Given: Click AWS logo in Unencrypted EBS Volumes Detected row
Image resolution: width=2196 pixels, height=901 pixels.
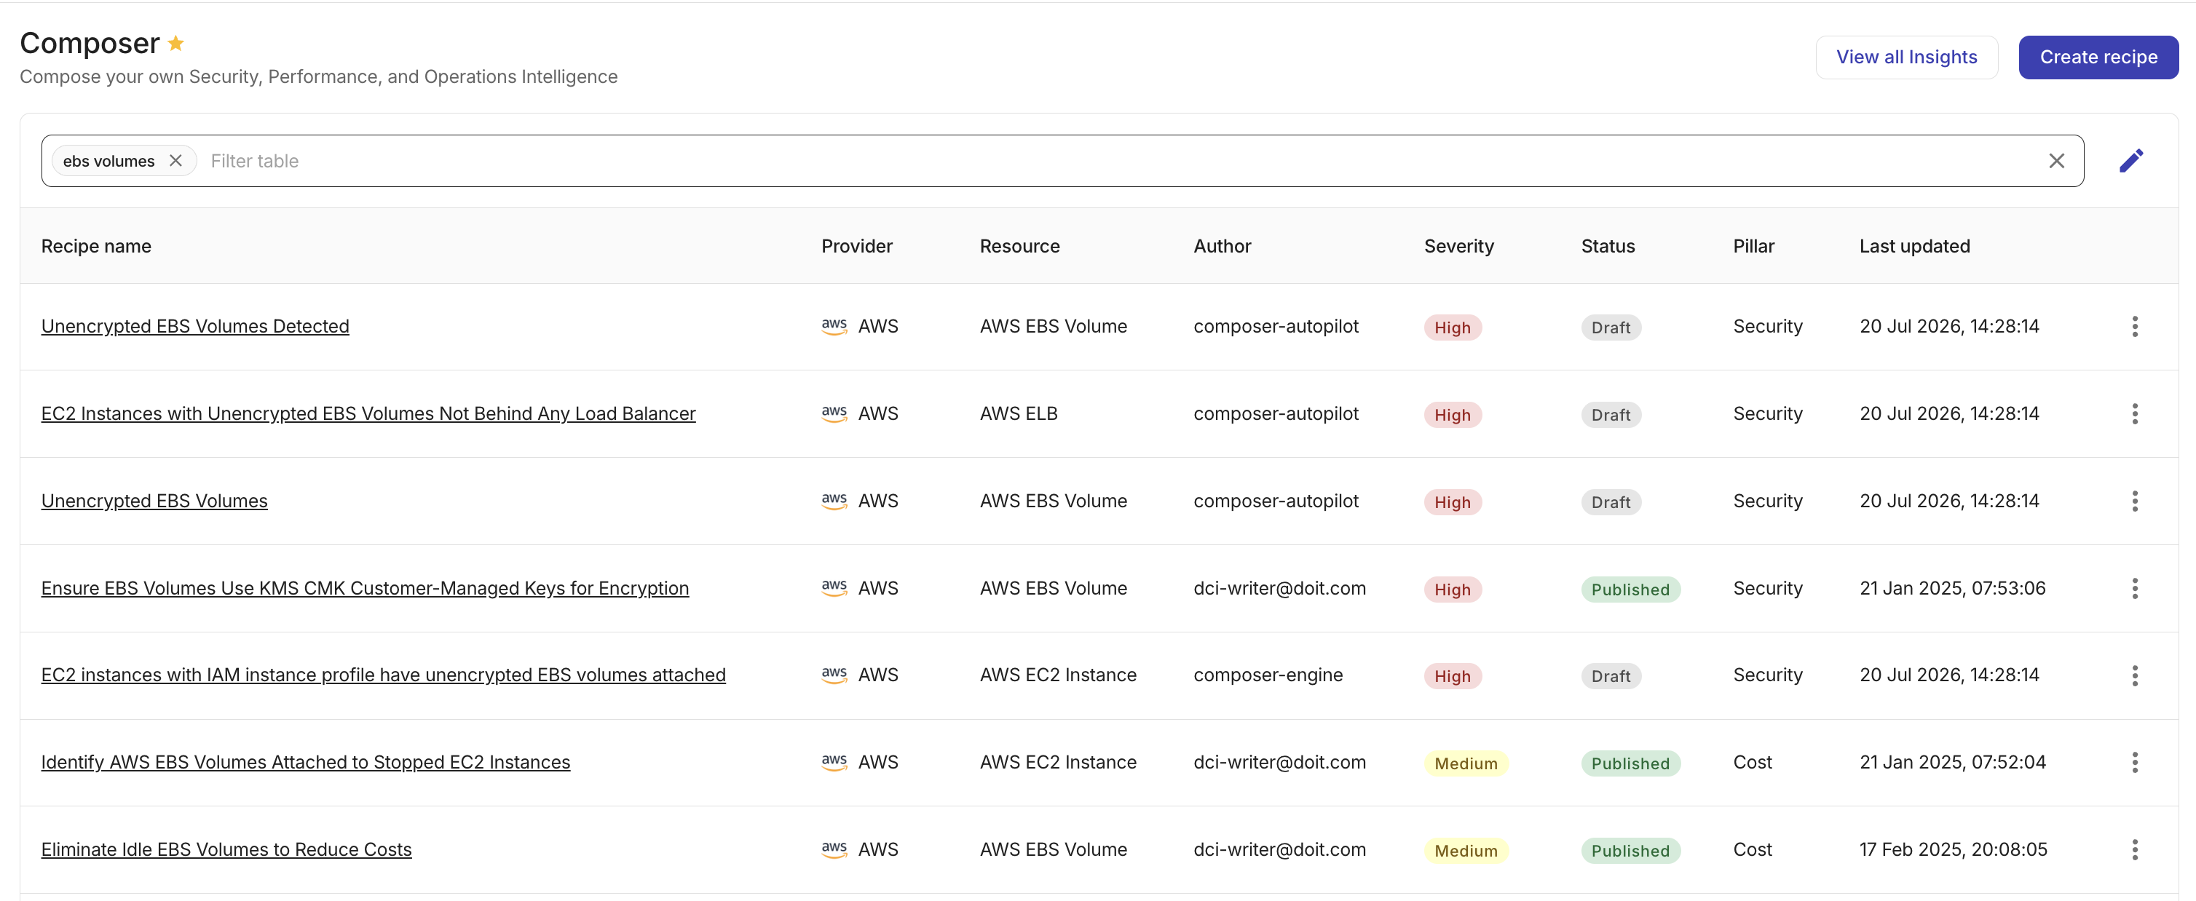Looking at the screenshot, I should (x=834, y=327).
